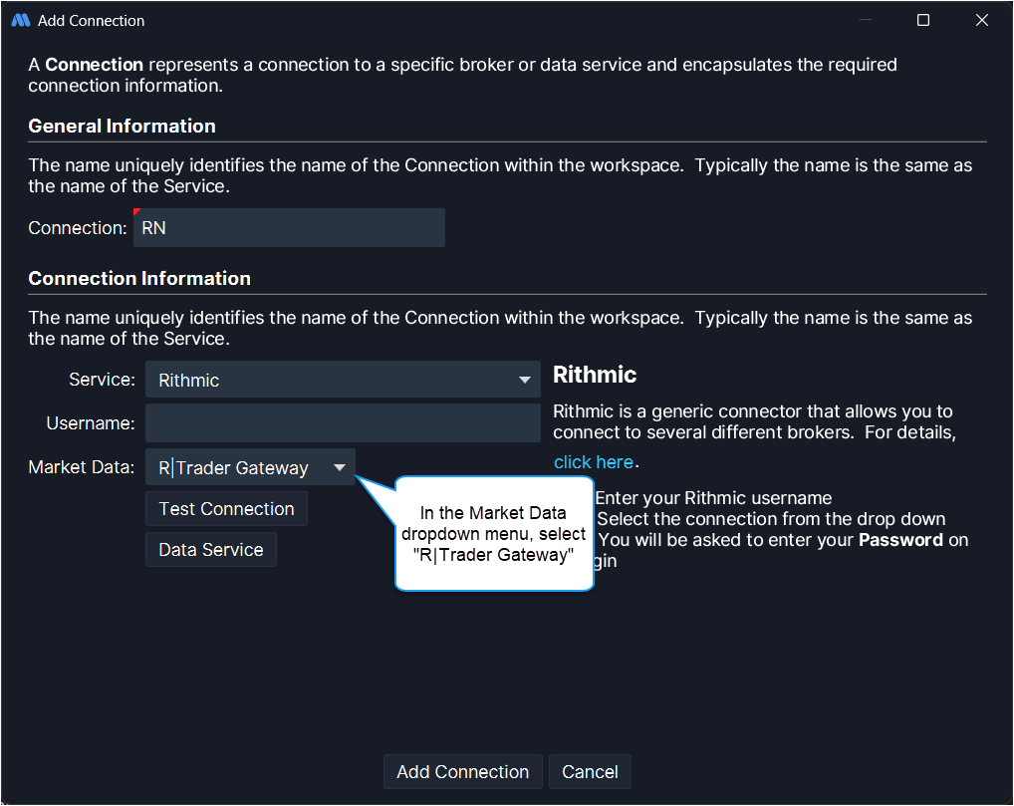Viewport: 1014px width, 806px height.
Task: Confirm with the Add Connection button
Action: click(462, 772)
